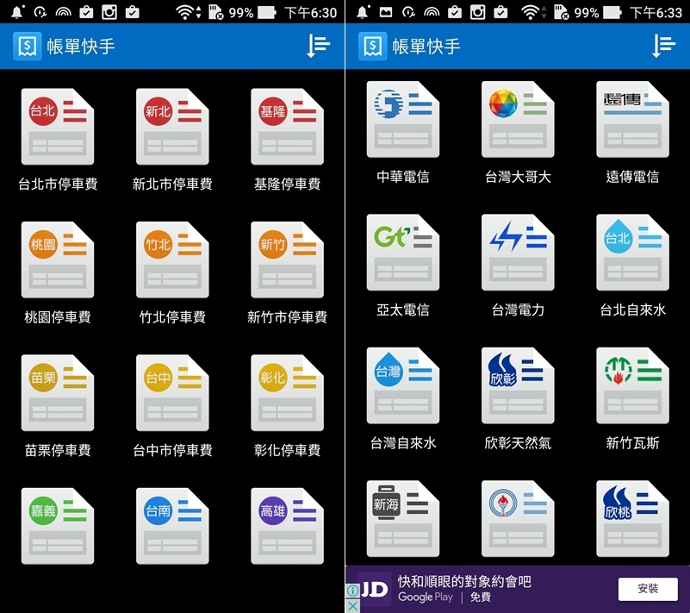Tap the bell icon on left status bar
The height and width of the screenshot is (613, 690).
pyautogui.click(x=17, y=12)
